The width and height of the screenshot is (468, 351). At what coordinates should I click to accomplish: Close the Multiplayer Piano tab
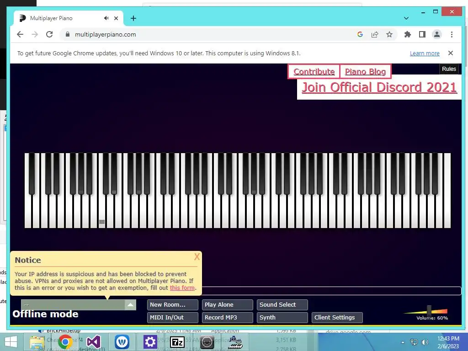(116, 18)
